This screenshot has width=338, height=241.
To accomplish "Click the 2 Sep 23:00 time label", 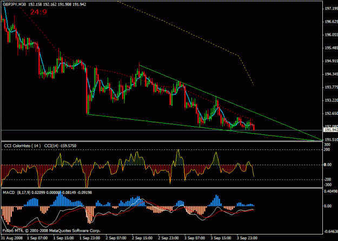I will (169, 238).
